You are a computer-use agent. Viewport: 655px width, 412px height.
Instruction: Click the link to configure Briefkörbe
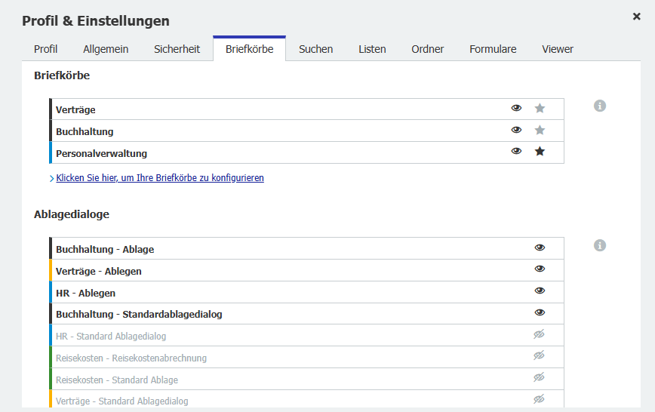point(159,179)
